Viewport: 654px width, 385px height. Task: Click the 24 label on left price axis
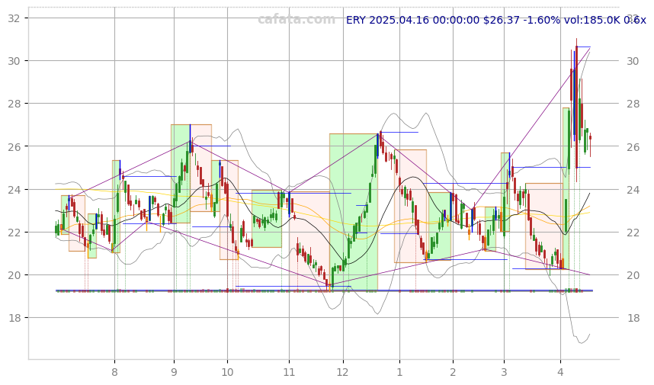coord(14,189)
